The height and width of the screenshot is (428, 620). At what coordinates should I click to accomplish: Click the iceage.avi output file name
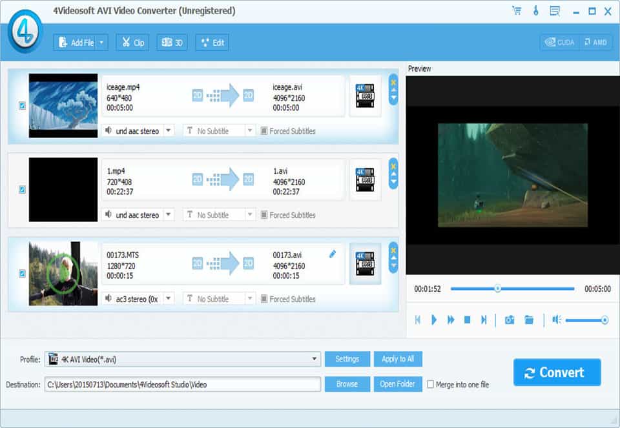tap(287, 87)
